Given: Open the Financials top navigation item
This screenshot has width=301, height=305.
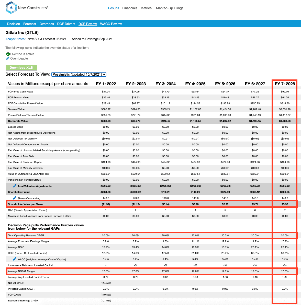Looking at the screenshot, I should [x=130, y=8].
